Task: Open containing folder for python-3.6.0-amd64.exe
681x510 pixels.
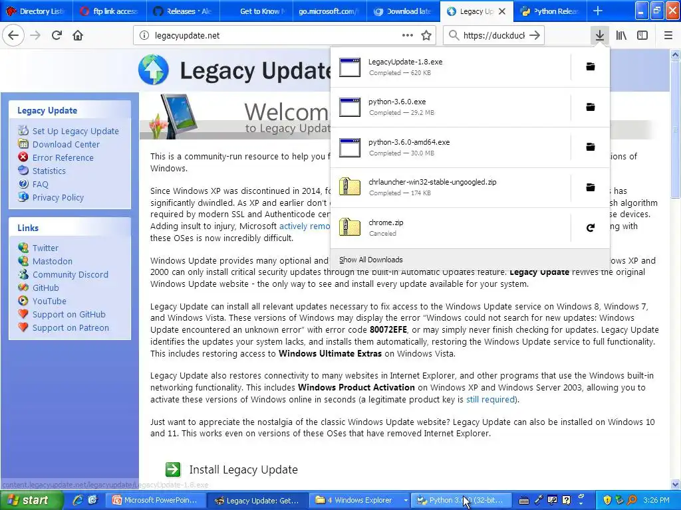Action: (x=591, y=147)
